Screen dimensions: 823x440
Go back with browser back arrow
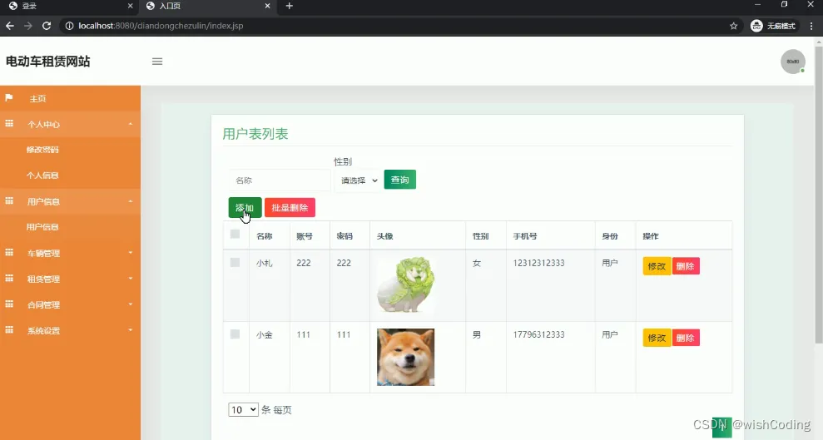10,26
